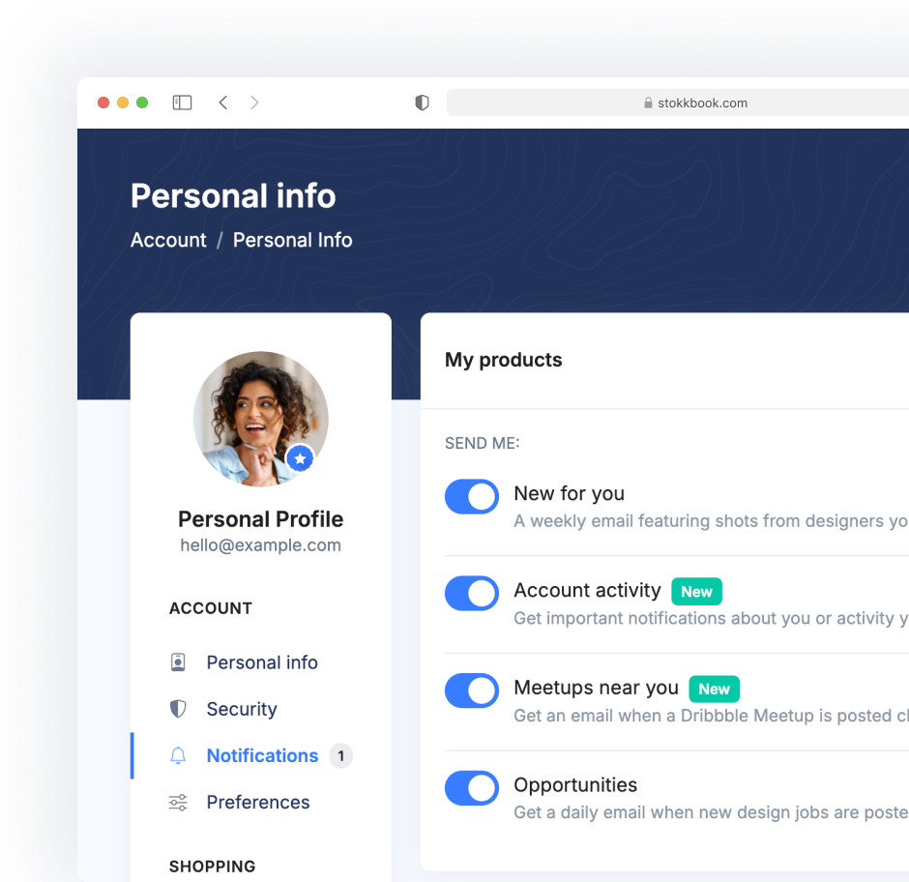Click the weekly email description text

point(712,520)
